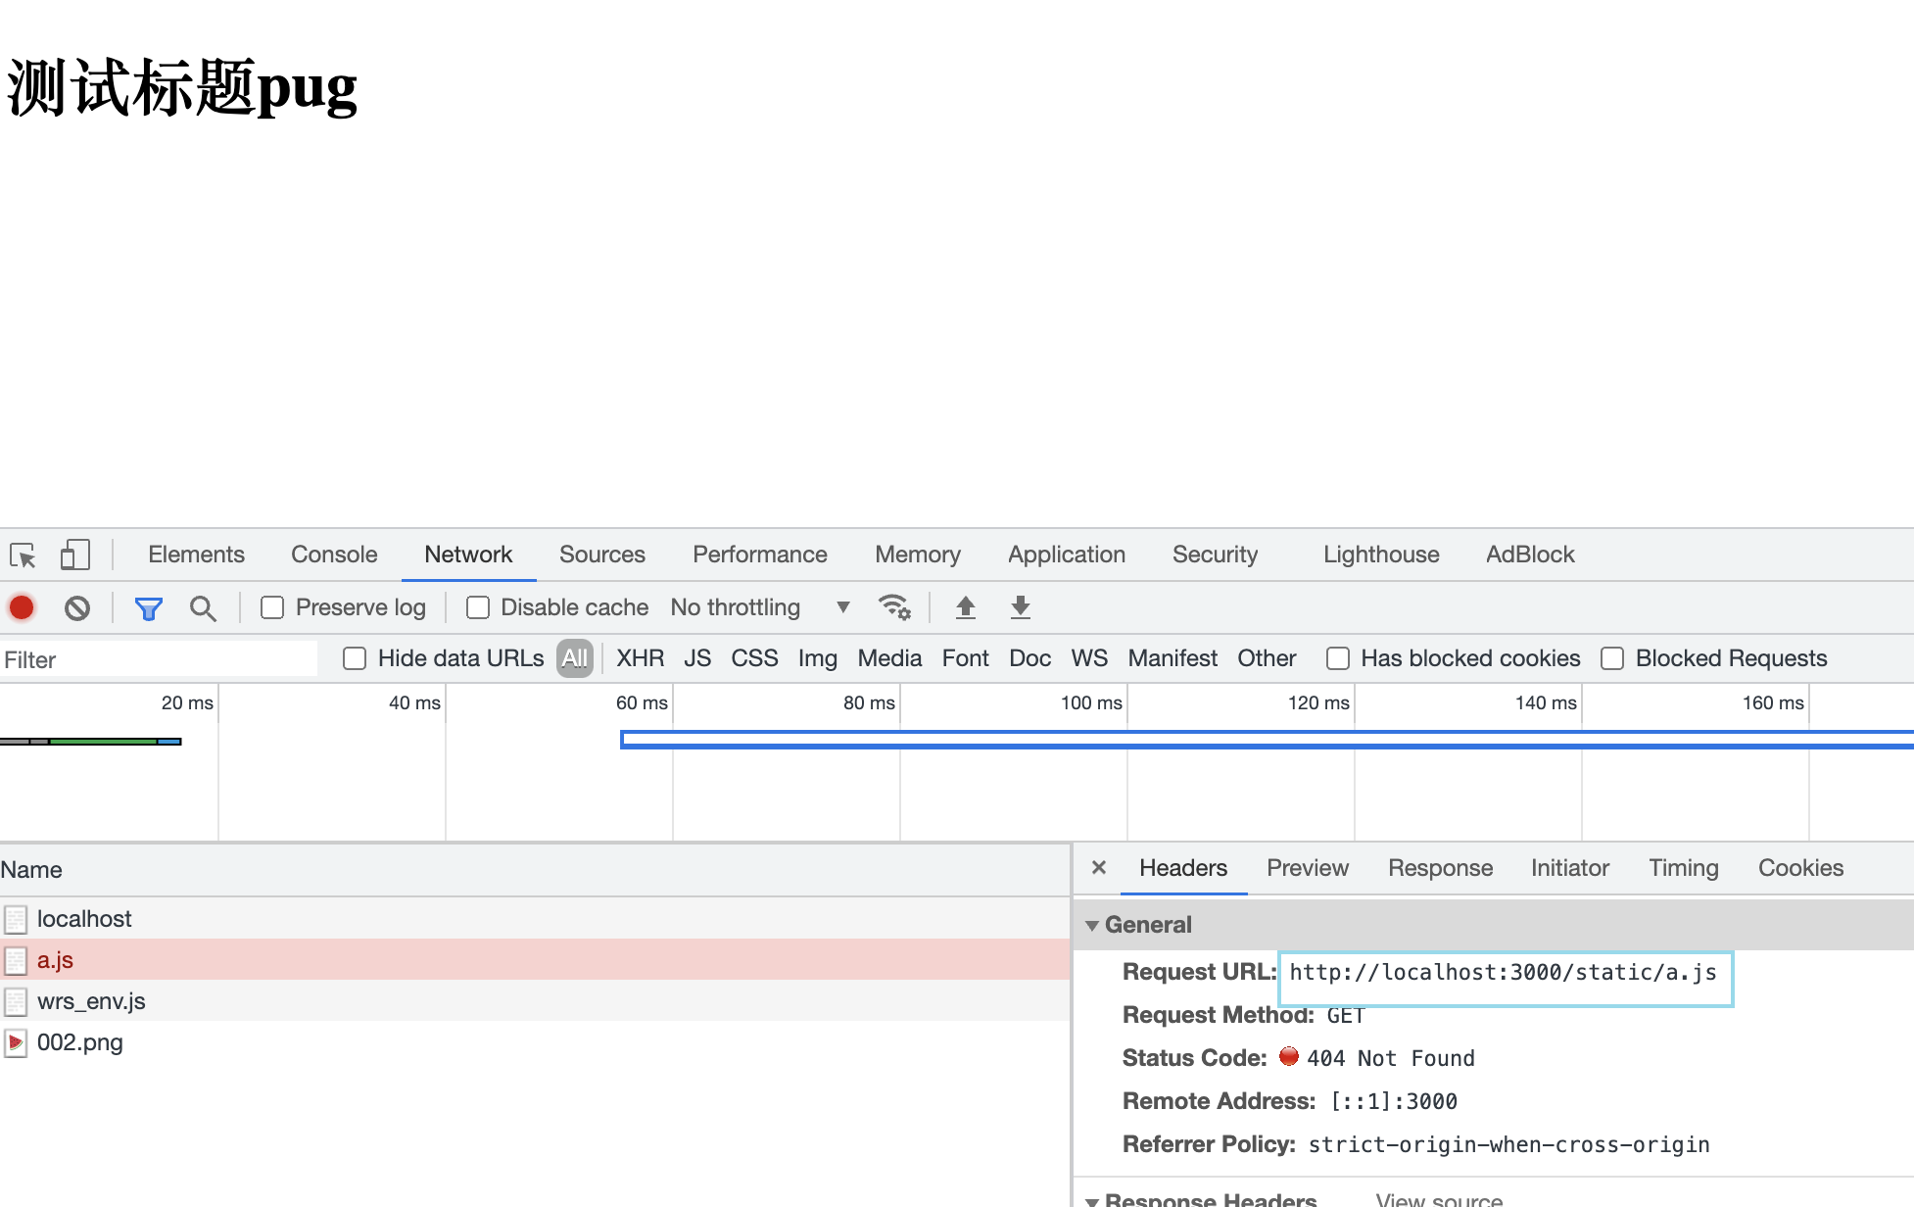
Task: Filter requests by WS
Action: (x=1089, y=658)
